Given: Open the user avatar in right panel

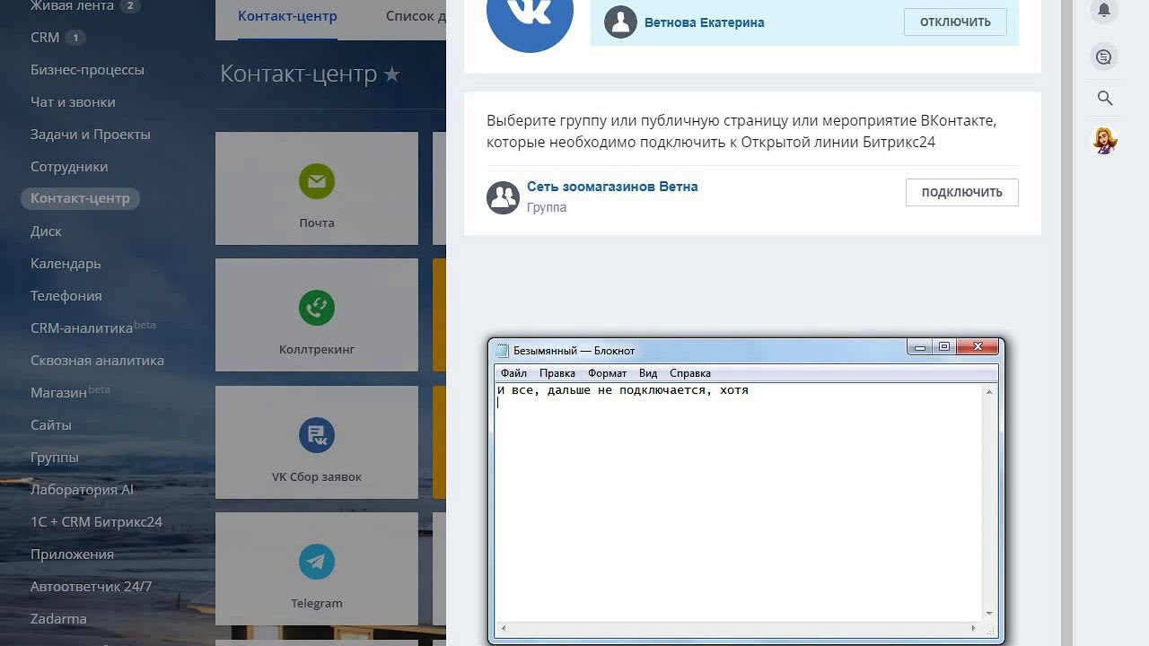Looking at the screenshot, I should click(1105, 140).
